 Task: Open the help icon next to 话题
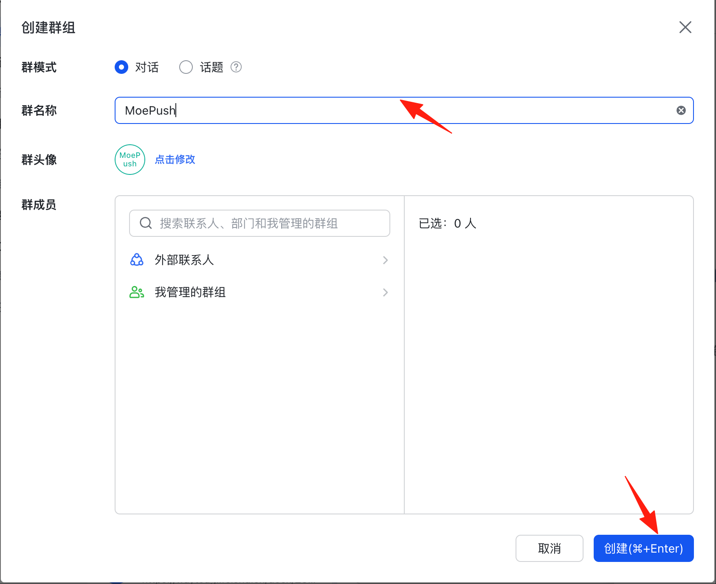coord(236,67)
